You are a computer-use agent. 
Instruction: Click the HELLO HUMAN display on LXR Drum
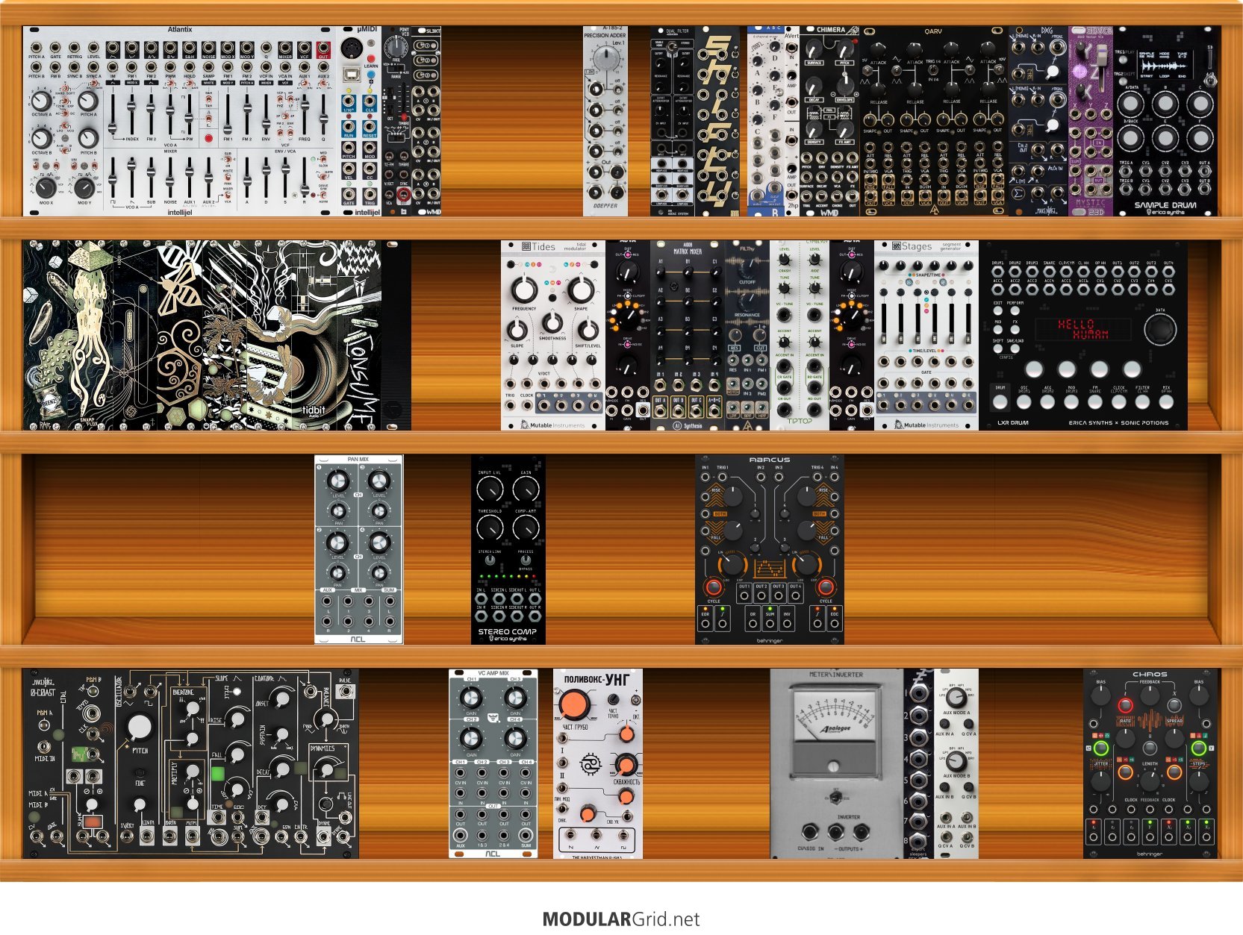1085,329
